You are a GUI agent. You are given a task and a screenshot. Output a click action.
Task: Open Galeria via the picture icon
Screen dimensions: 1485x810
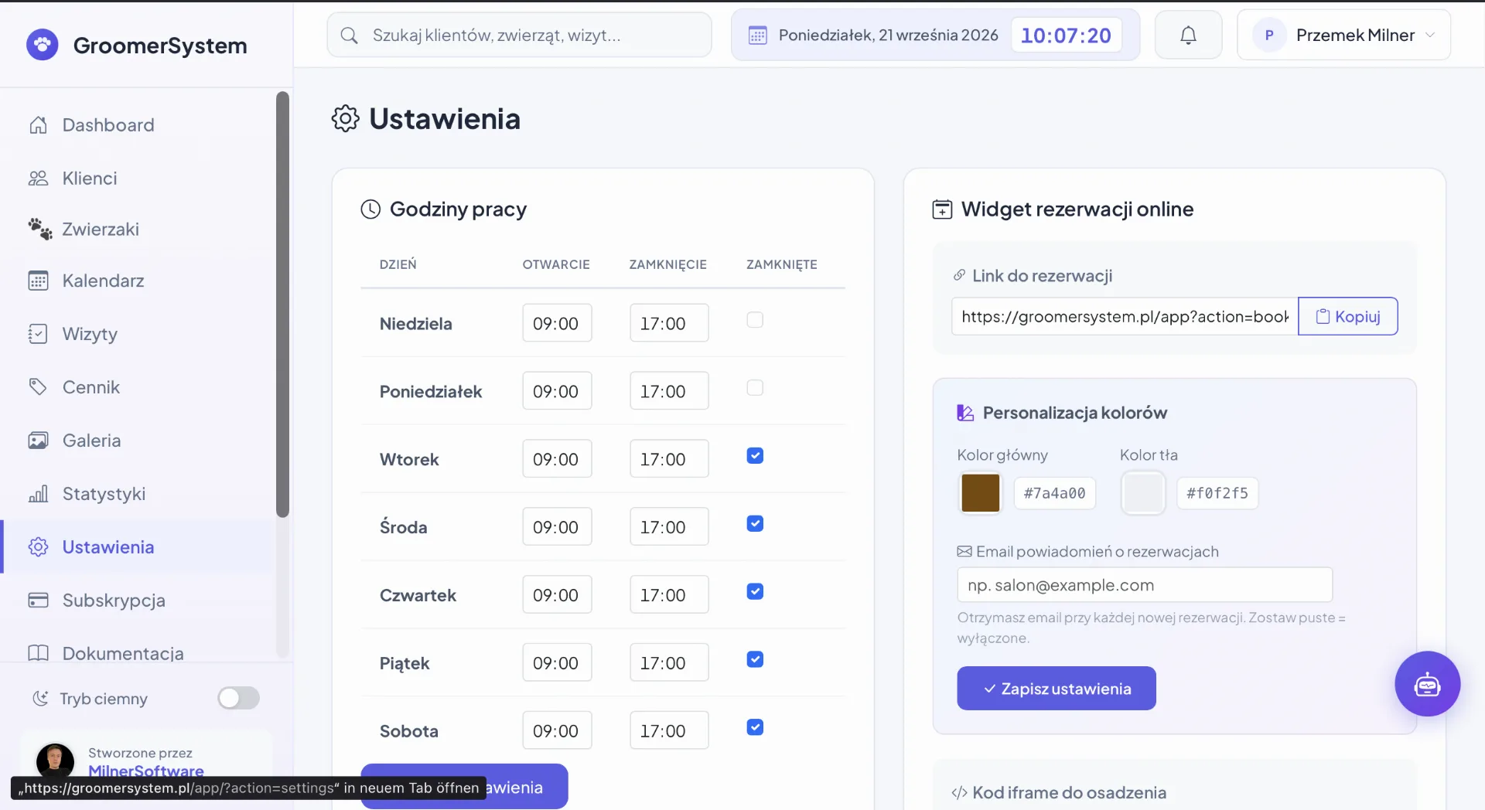coord(38,441)
